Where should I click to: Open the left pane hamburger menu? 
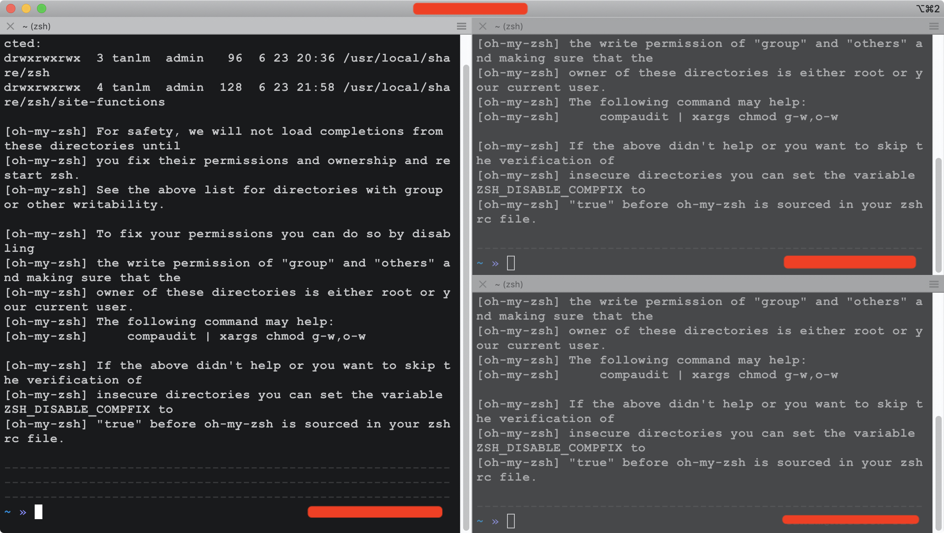(461, 26)
